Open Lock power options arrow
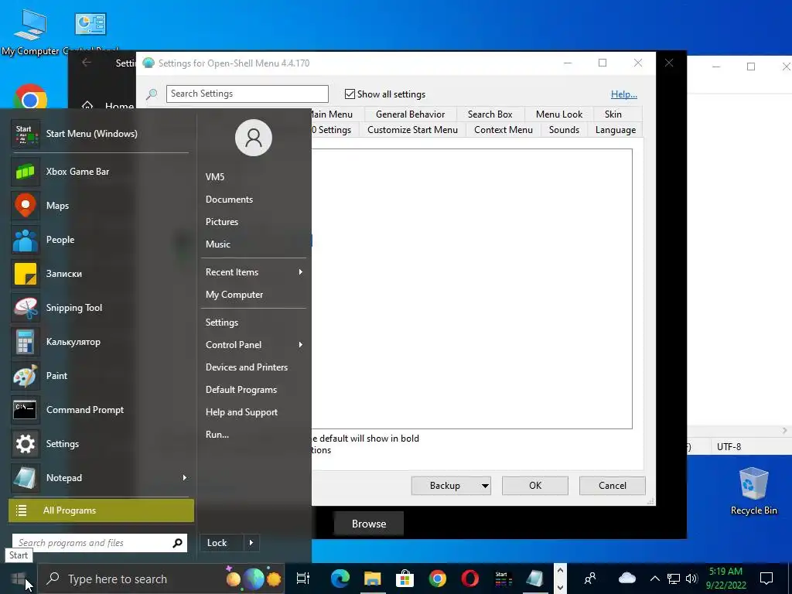This screenshot has height=594, width=792. click(x=251, y=543)
